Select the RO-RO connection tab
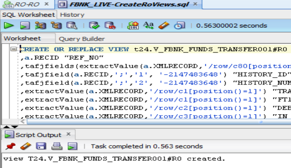291x168 pixels. [x=27, y=4]
